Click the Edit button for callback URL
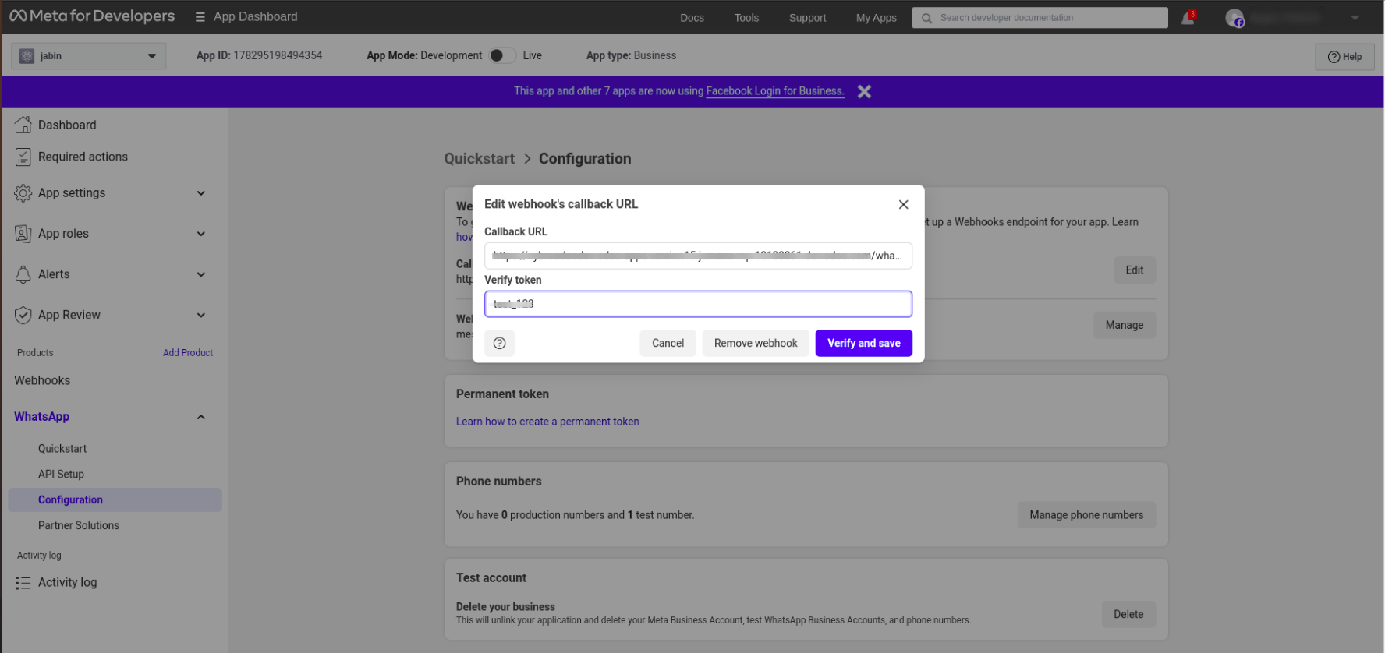1385x653 pixels. (1135, 270)
